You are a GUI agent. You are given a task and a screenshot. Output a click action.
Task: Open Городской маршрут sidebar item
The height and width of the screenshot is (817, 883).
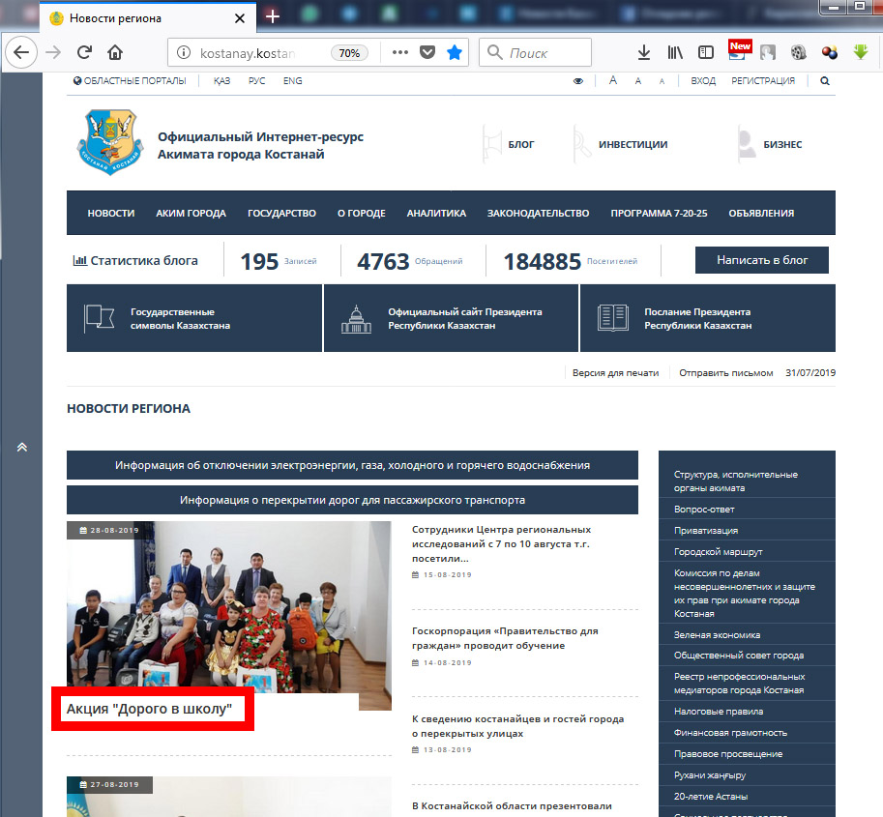(718, 552)
